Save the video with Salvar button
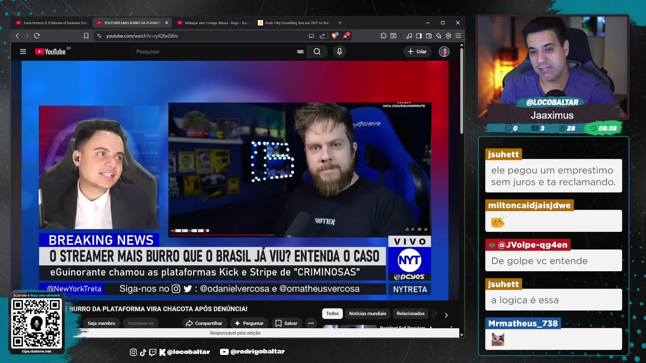 coord(286,323)
